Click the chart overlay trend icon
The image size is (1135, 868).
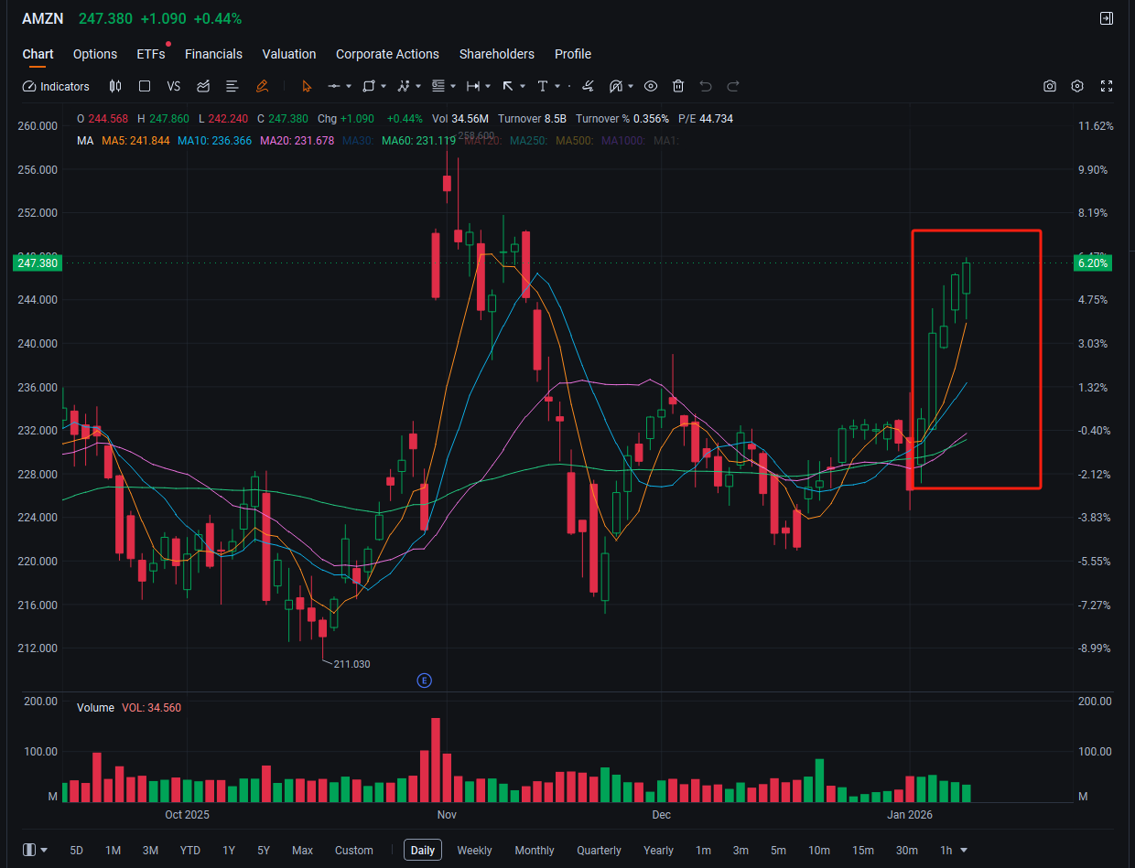[203, 86]
